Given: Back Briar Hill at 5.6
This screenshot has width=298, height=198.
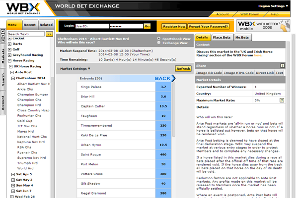Looking at the screenshot, I should [163, 97].
